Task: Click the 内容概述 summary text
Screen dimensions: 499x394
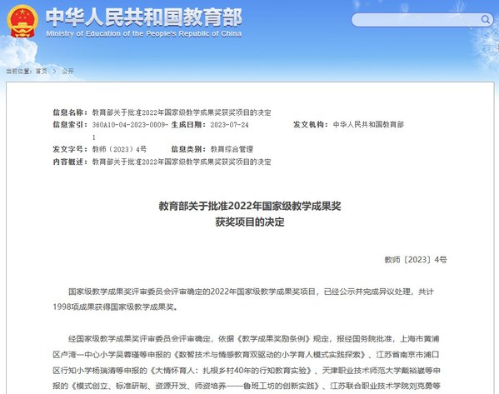Action: (182, 162)
